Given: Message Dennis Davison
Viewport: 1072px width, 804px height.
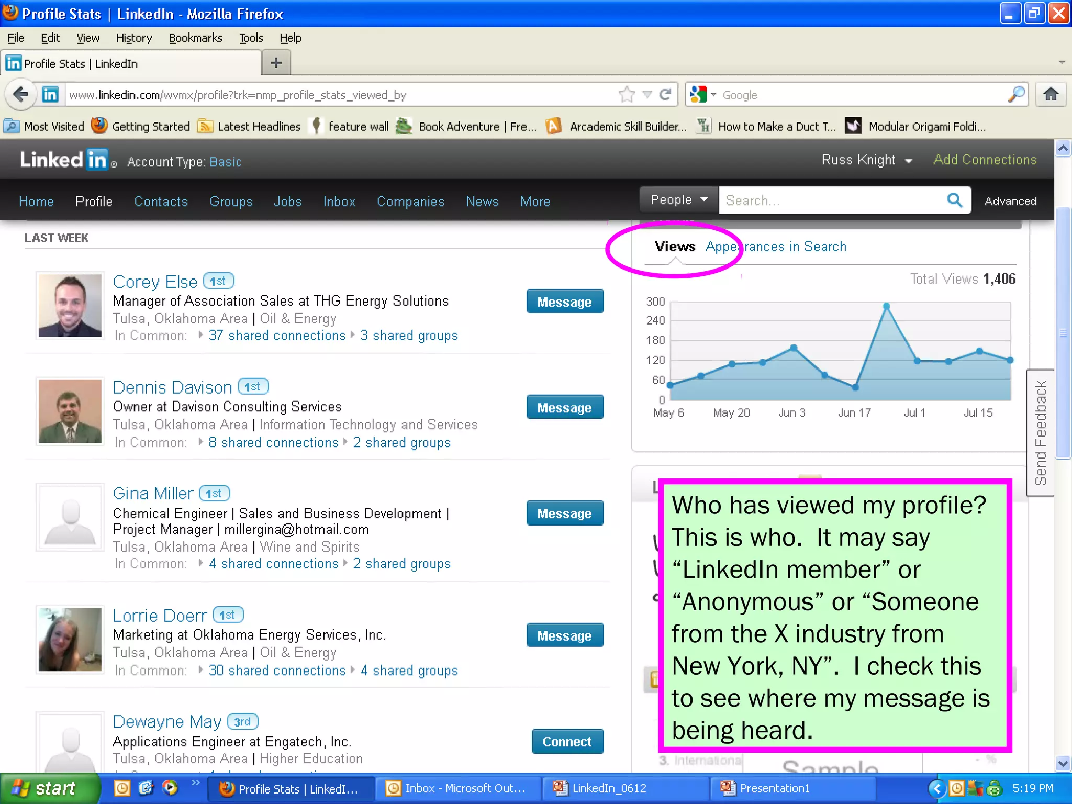Looking at the screenshot, I should [565, 407].
